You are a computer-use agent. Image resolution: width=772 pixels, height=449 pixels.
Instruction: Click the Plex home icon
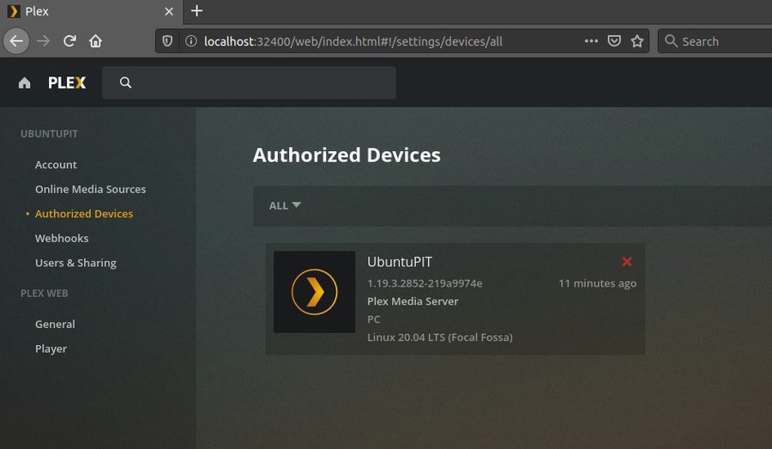coord(25,82)
